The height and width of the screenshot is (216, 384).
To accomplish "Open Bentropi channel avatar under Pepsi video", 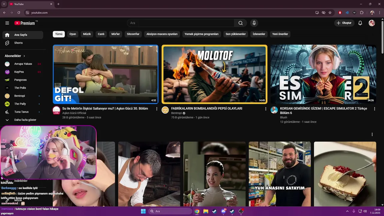I will click(165, 110).
